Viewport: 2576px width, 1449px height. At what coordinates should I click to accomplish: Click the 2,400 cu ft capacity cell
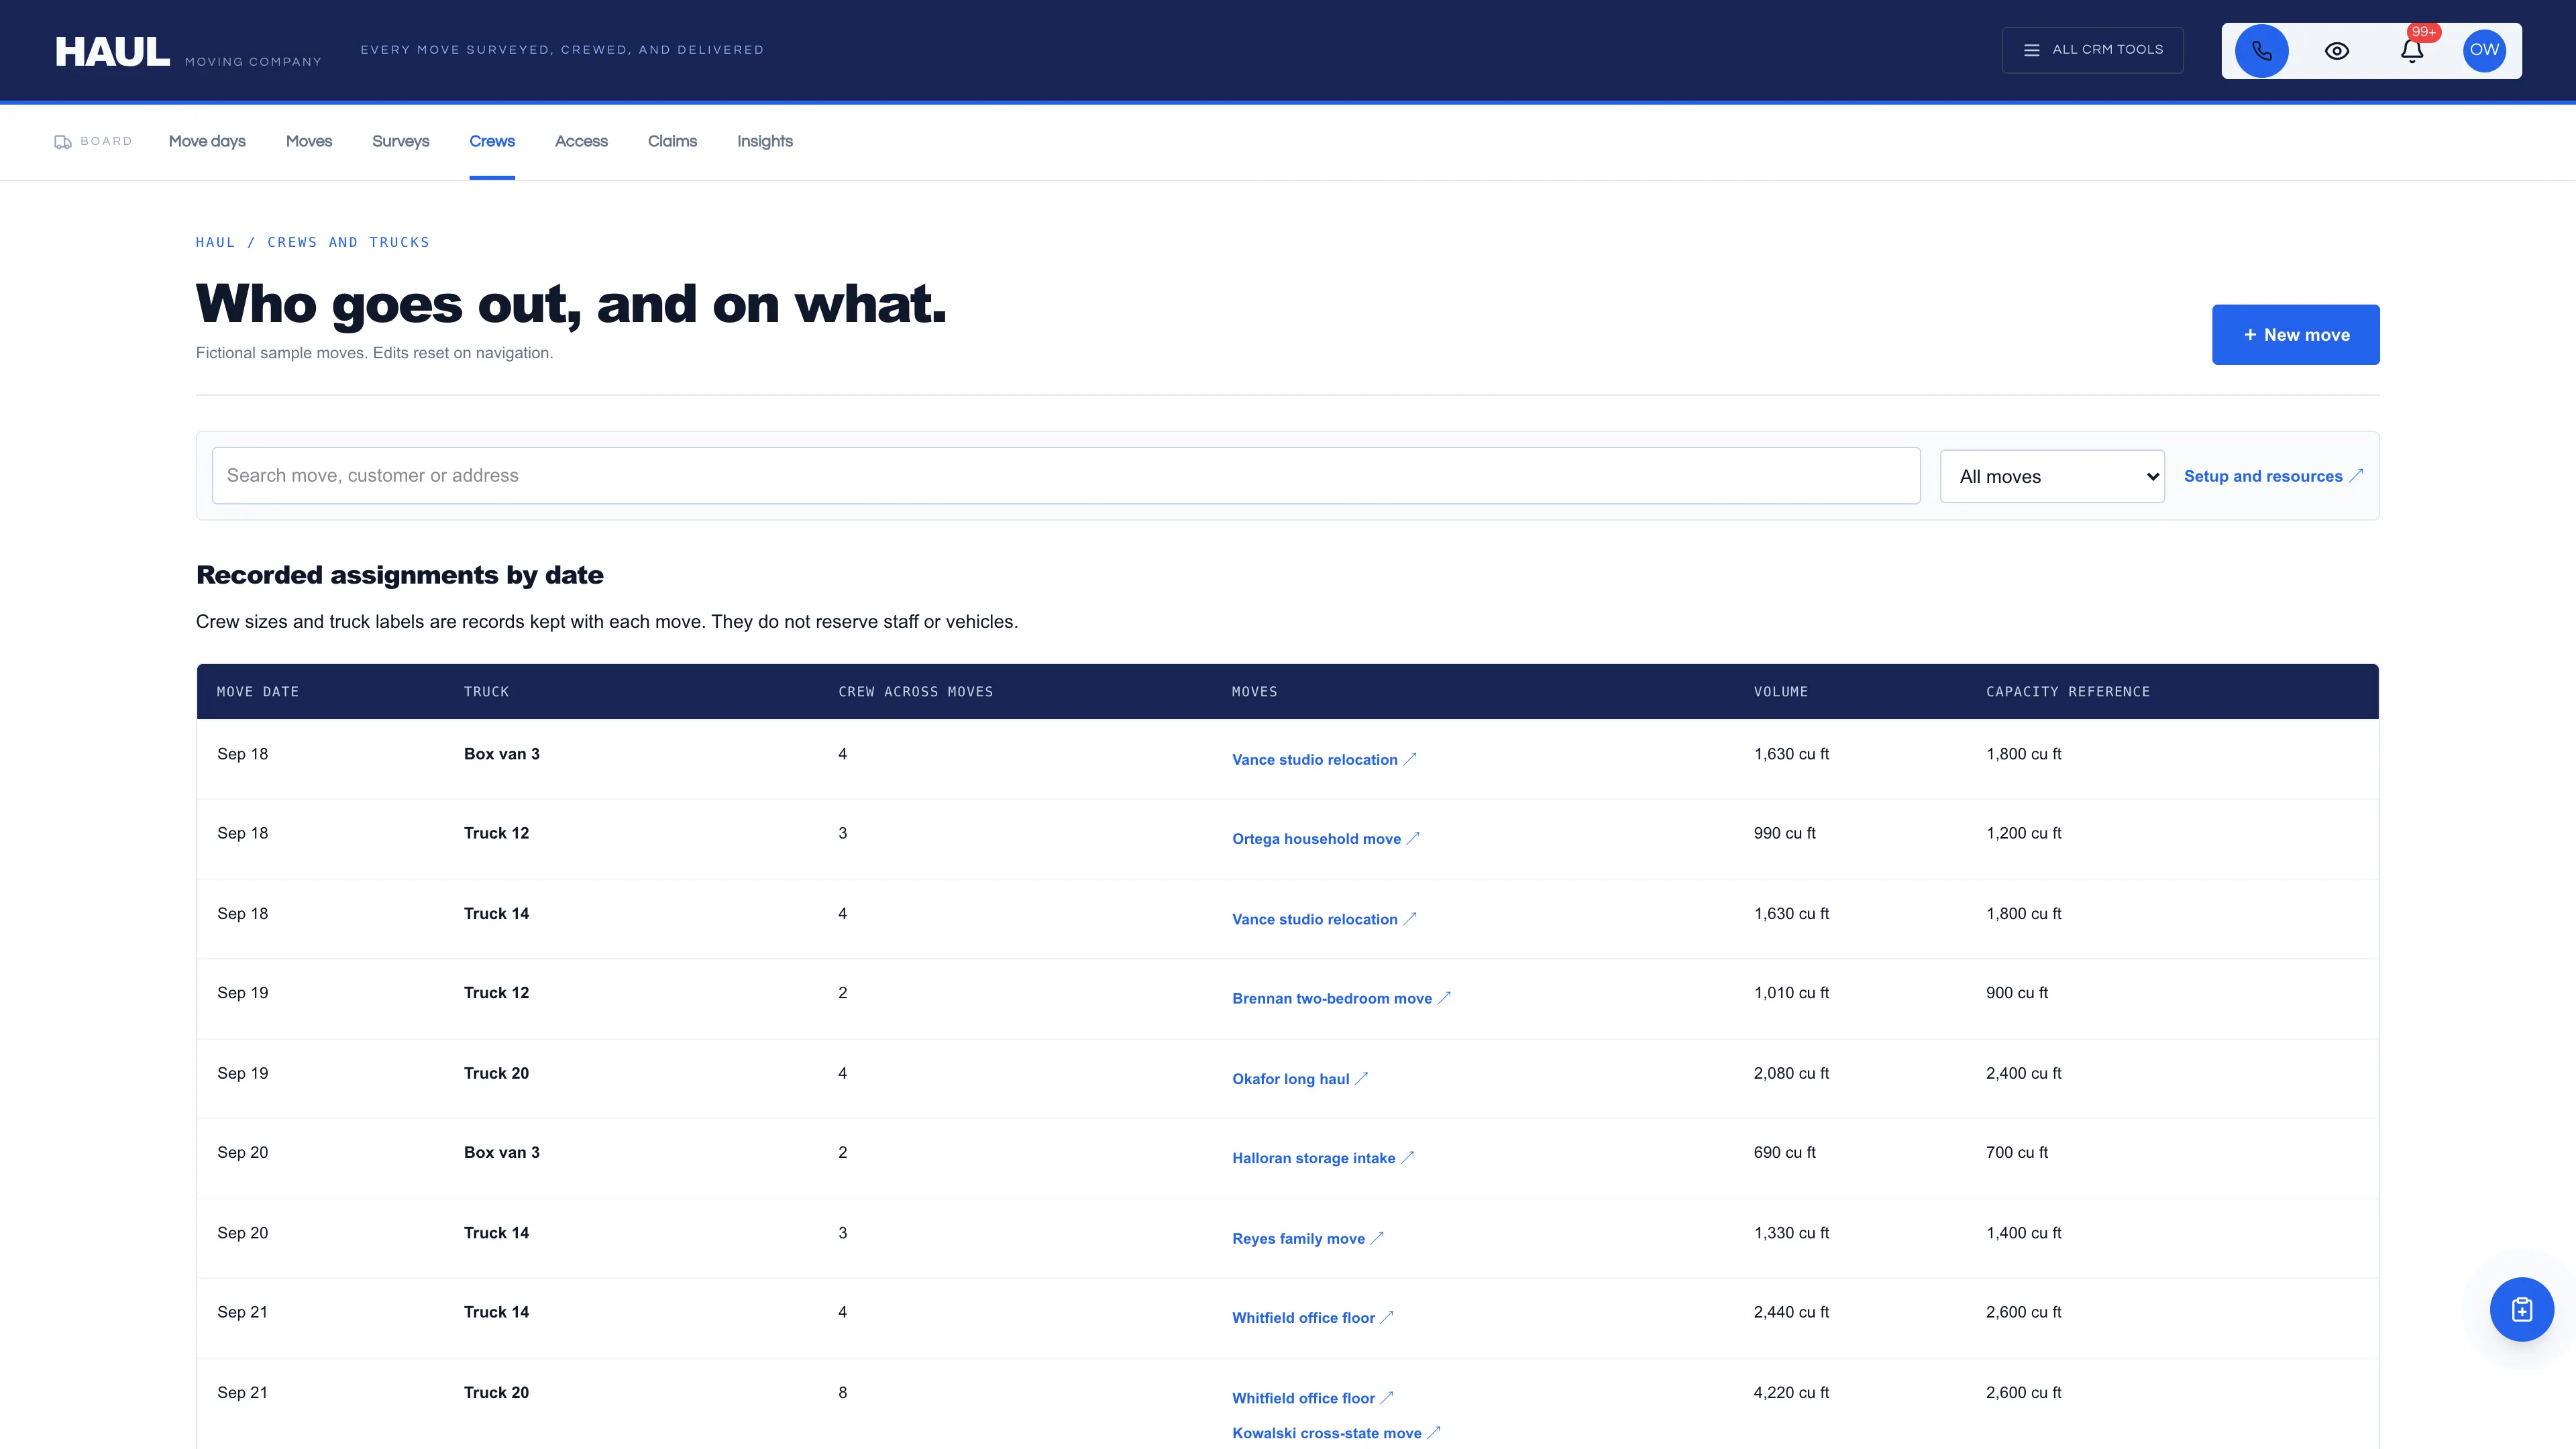[2023, 1073]
